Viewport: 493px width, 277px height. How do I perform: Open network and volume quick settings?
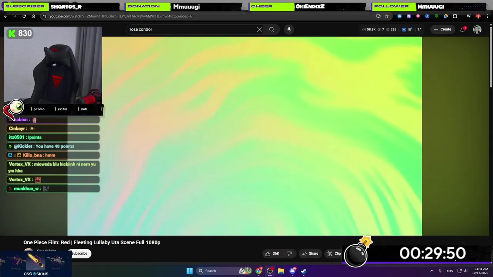[462, 271]
